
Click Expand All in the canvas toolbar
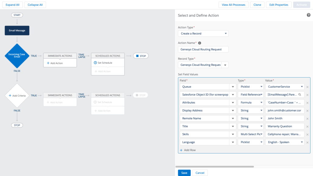pyautogui.click(x=12, y=5)
